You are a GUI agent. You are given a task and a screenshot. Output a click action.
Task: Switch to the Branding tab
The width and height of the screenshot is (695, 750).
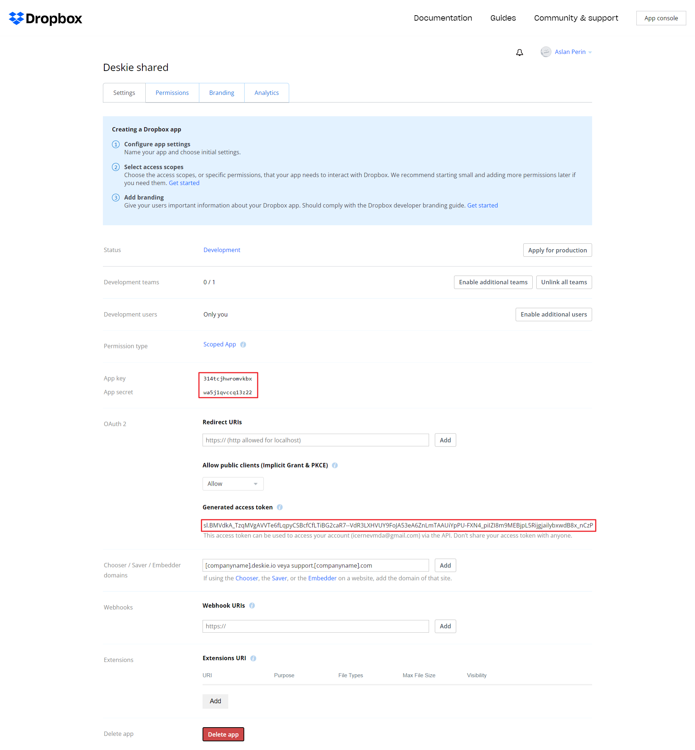point(221,92)
